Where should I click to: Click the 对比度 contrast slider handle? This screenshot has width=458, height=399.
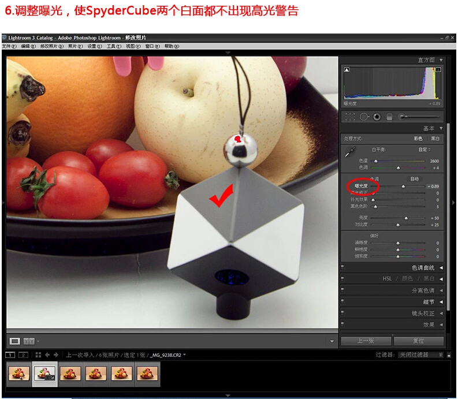coord(398,225)
